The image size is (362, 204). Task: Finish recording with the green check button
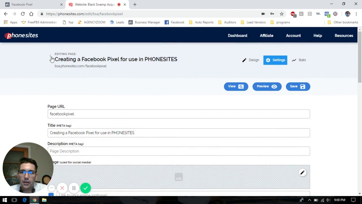point(85,188)
